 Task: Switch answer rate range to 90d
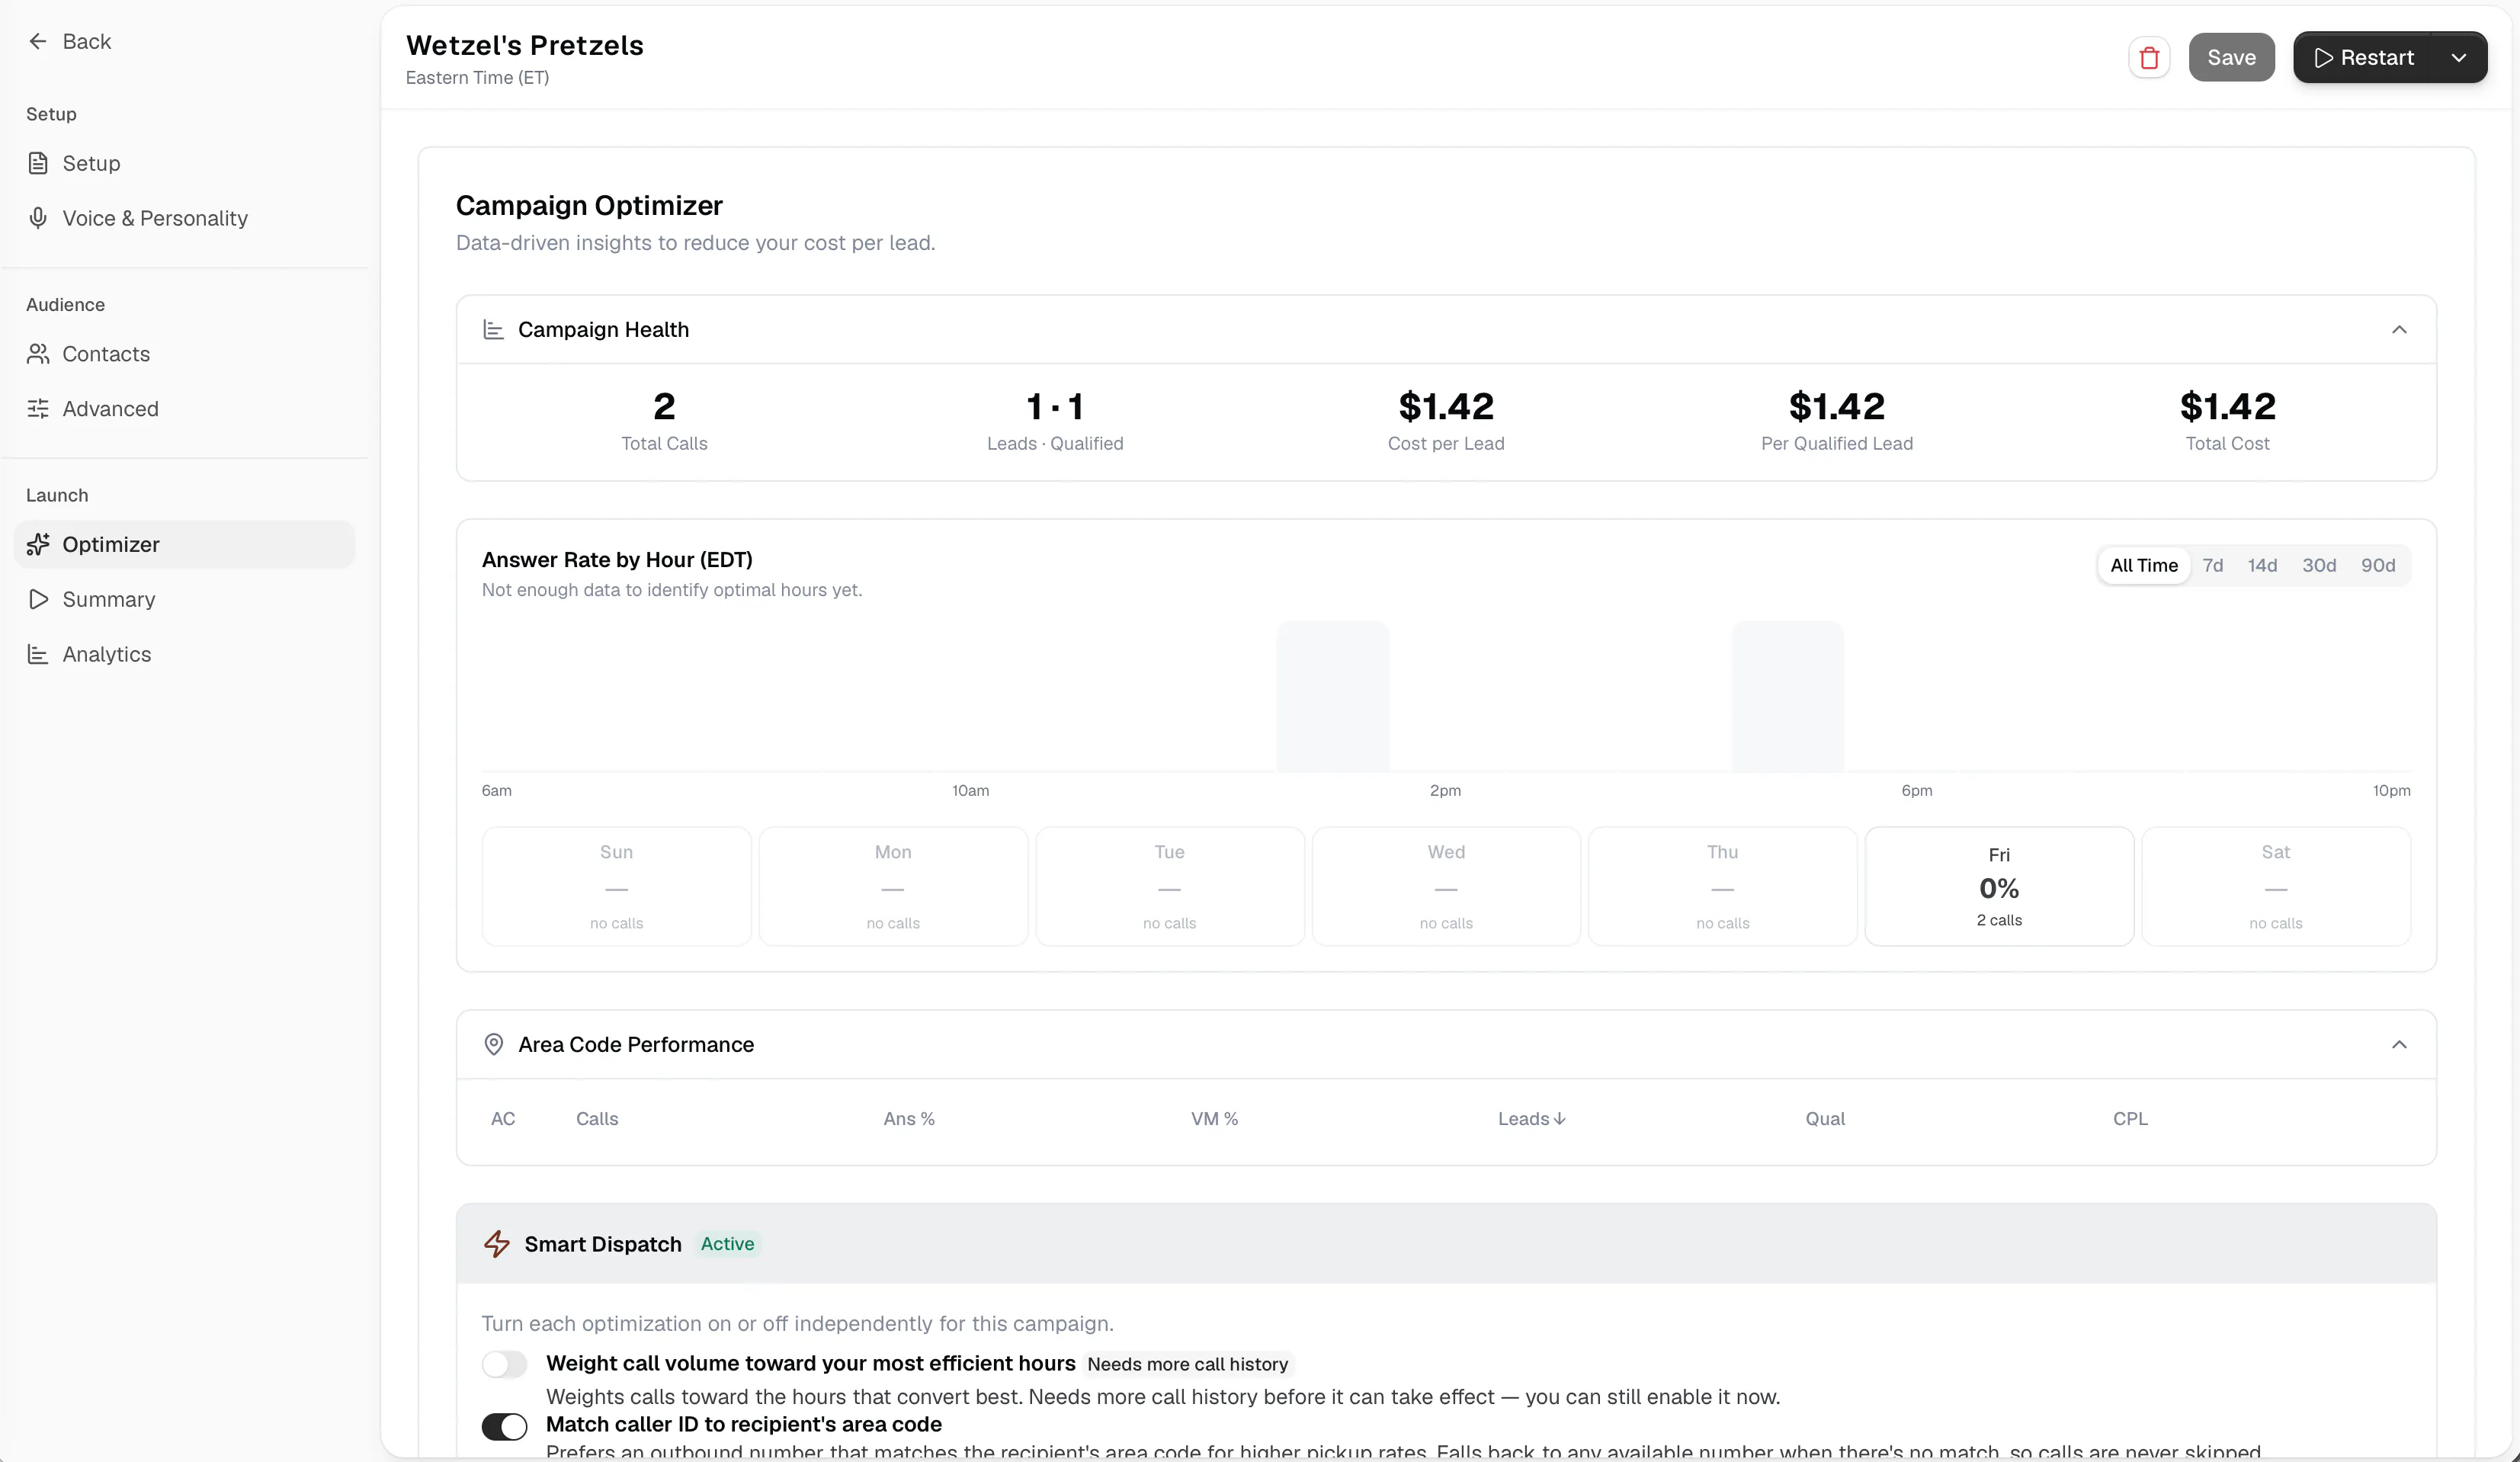(2377, 565)
